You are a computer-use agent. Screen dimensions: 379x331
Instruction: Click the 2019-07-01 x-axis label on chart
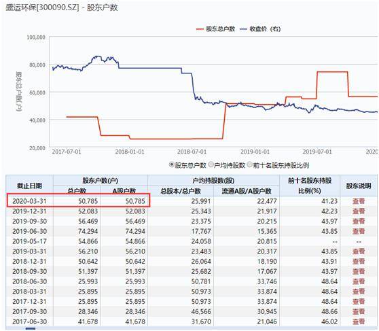tap(317, 152)
